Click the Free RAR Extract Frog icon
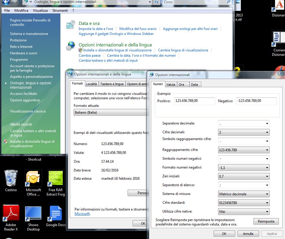This screenshot has height=239, width=285. (56, 178)
